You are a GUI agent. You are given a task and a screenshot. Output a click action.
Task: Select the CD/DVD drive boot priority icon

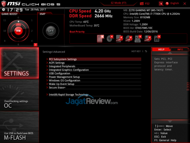click(110, 39)
